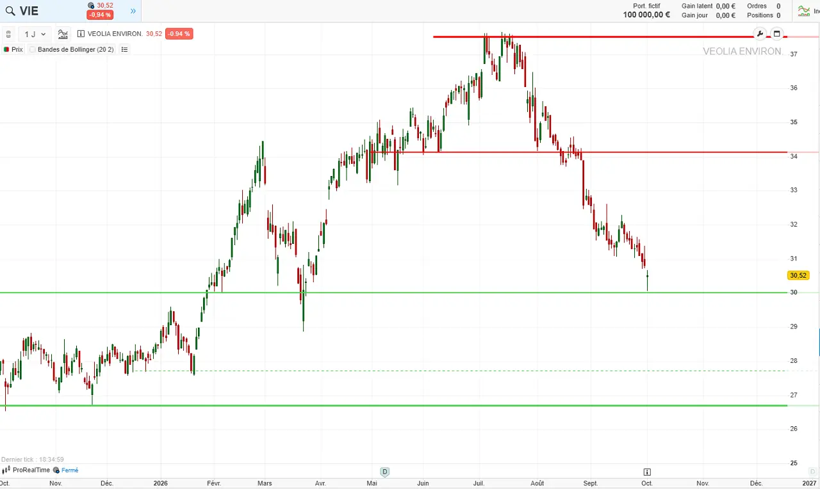Click the red -0,94 % badge under top quote
820x489 pixels.
pyautogui.click(x=101, y=15)
